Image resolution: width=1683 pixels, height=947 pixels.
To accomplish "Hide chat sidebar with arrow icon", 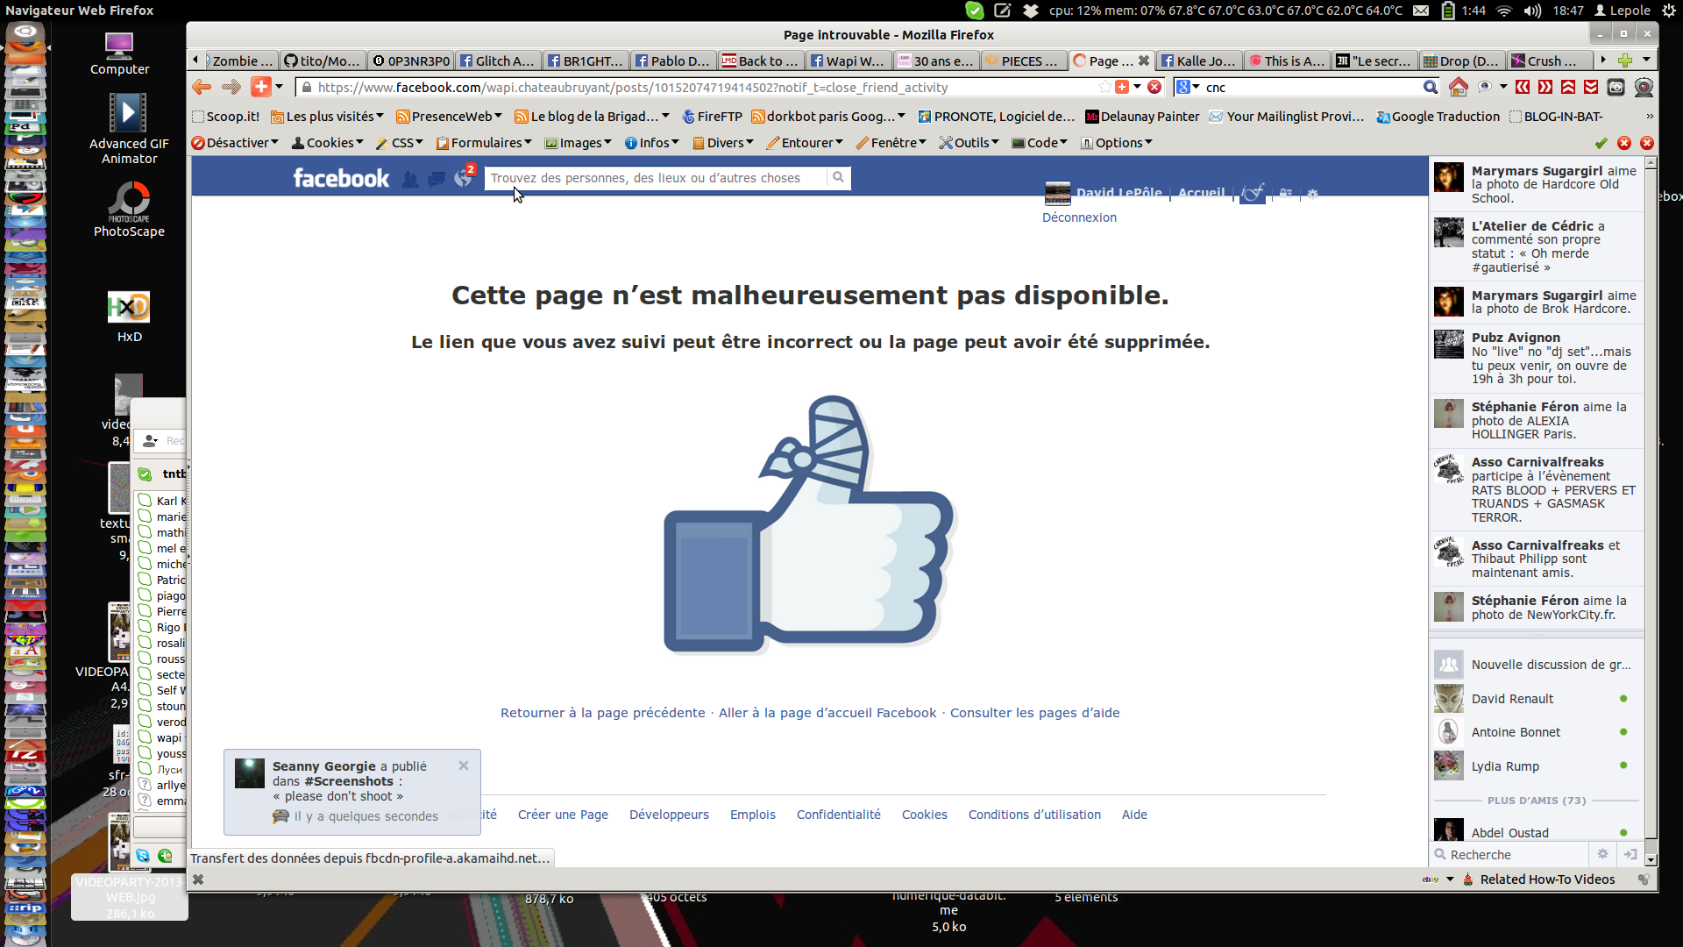I will click(1630, 854).
